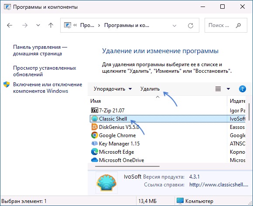Click the OneDrive cloud icon

click(x=95, y=160)
